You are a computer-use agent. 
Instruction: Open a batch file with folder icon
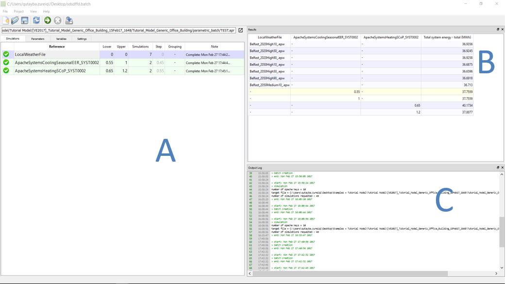[15, 20]
